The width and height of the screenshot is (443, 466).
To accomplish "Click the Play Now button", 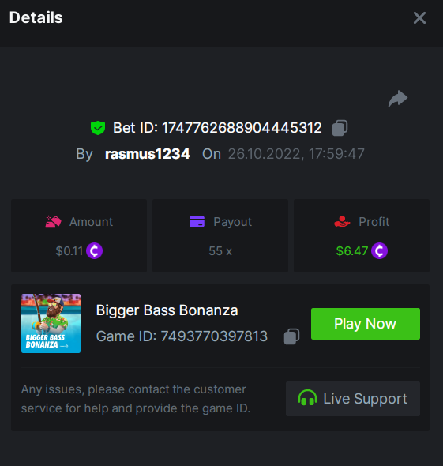I will click(x=366, y=324).
